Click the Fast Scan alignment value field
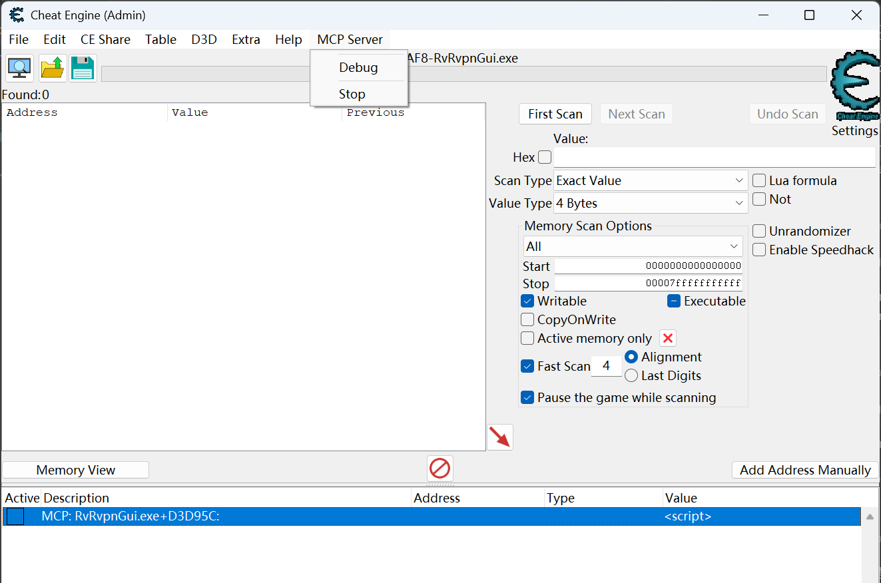881x583 pixels. coord(606,366)
